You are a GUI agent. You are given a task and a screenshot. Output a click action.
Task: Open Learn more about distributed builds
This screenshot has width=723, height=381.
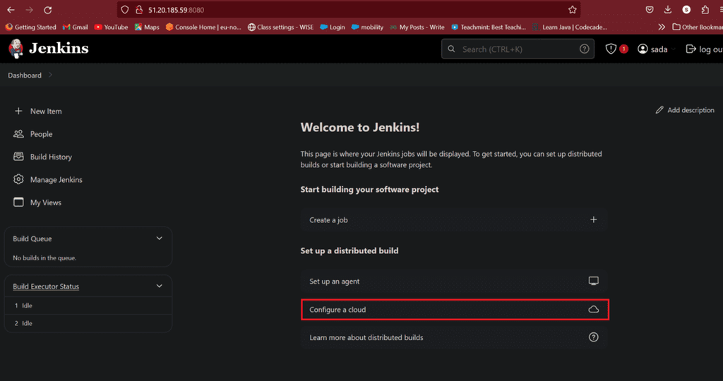(454, 338)
